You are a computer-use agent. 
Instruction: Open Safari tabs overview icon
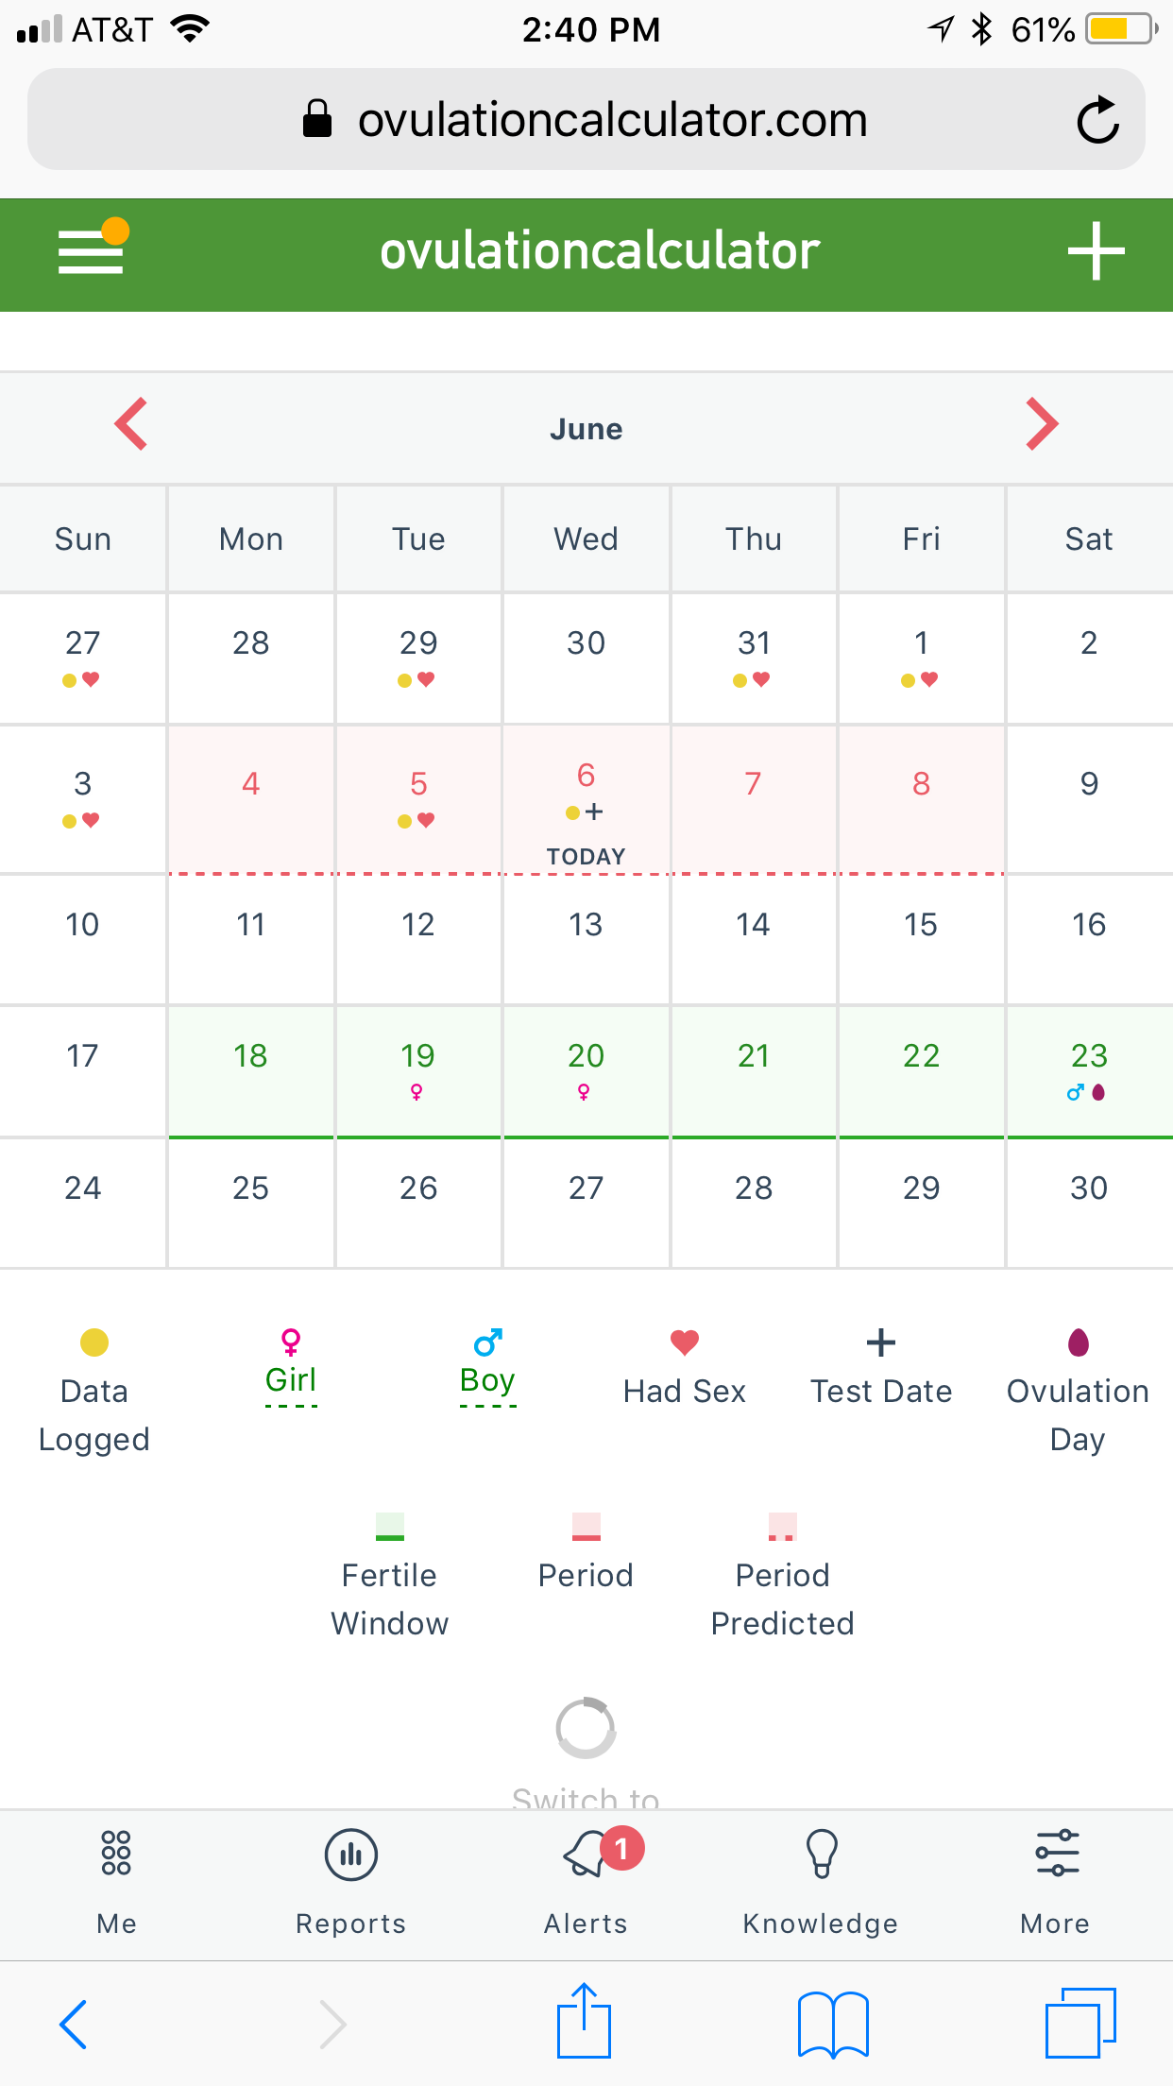pyautogui.click(x=1080, y=2023)
